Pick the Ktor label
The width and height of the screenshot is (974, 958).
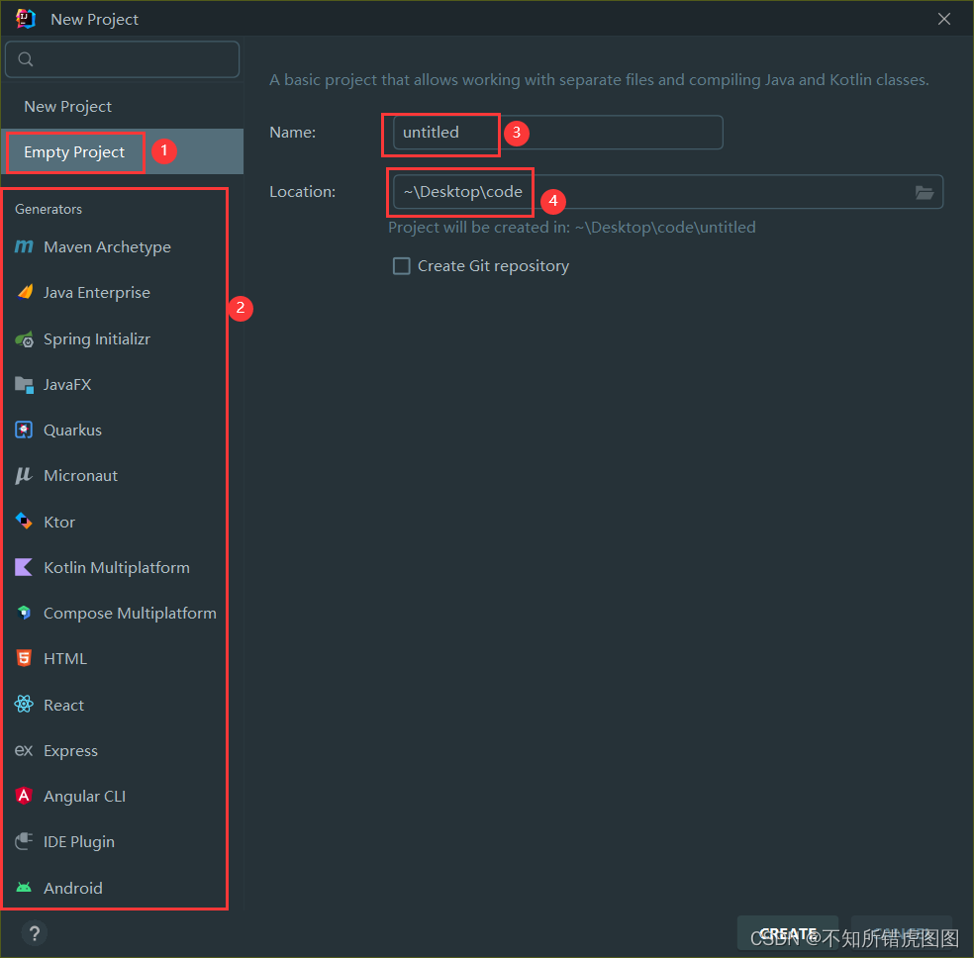[59, 522]
